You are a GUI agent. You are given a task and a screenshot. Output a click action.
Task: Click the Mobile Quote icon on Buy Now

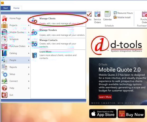click(x=122, y=114)
